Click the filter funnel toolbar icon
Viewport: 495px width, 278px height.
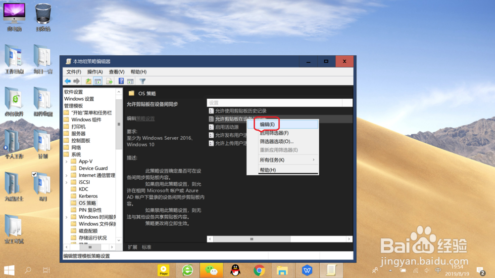(x=143, y=81)
